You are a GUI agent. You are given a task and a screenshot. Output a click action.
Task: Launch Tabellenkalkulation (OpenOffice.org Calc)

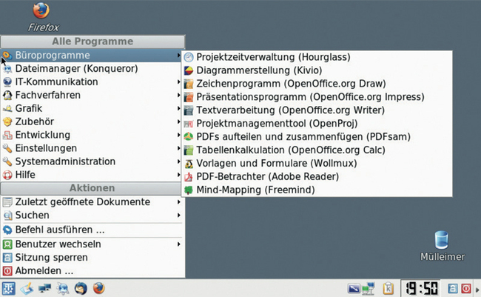(317, 150)
